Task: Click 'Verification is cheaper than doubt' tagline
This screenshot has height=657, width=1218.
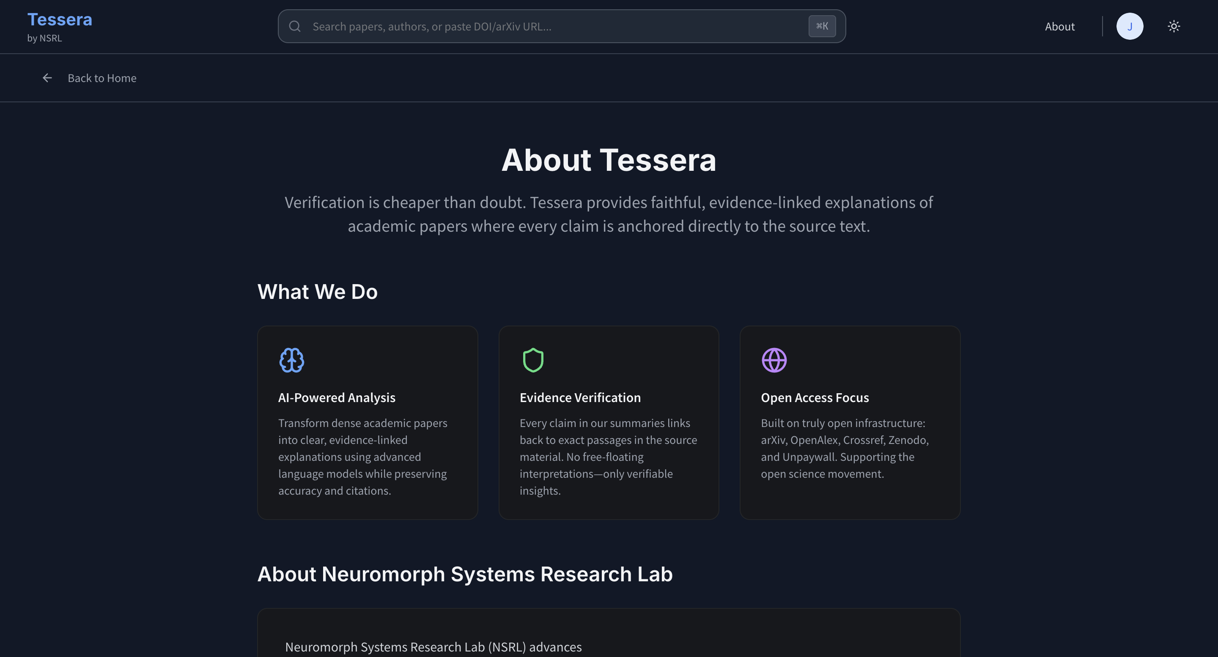Action: [x=609, y=214]
